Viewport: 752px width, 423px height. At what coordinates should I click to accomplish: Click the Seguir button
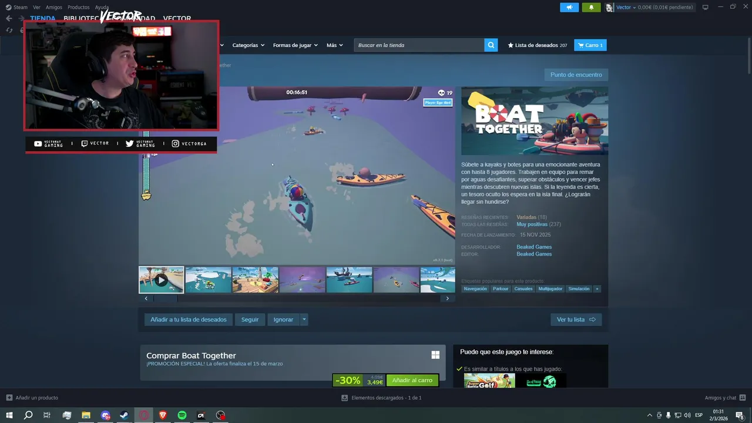tap(250, 320)
